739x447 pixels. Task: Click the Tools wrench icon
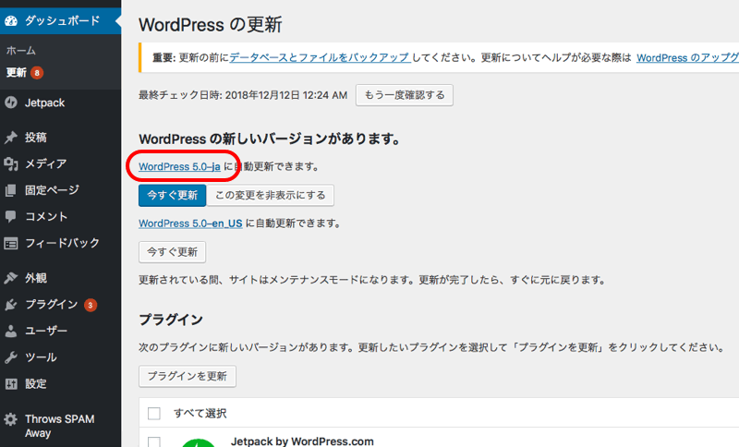pos(11,357)
